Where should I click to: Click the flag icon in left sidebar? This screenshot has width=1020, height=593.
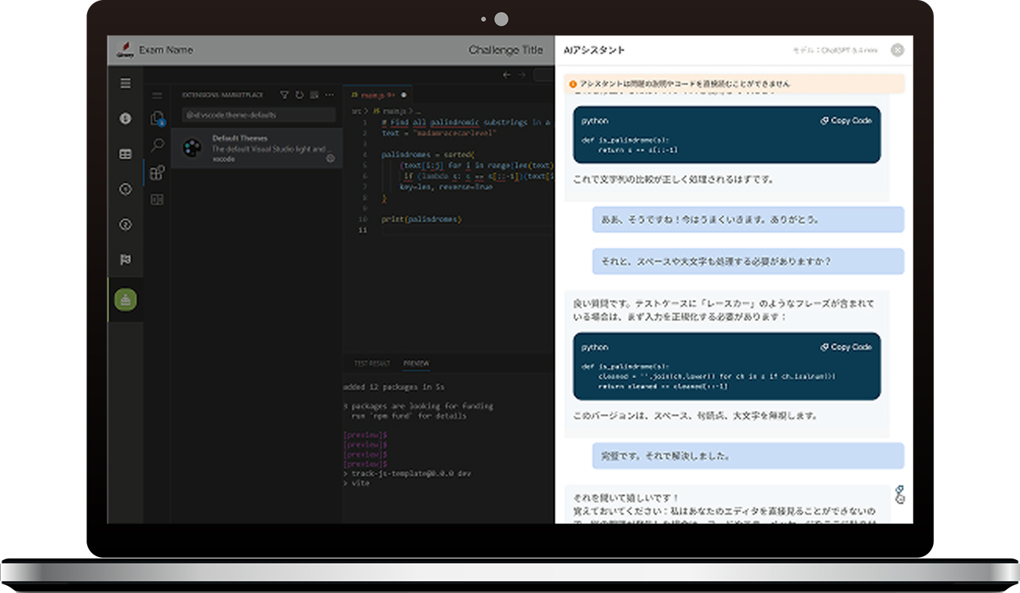pyautogui.click(x=126, y=260)
